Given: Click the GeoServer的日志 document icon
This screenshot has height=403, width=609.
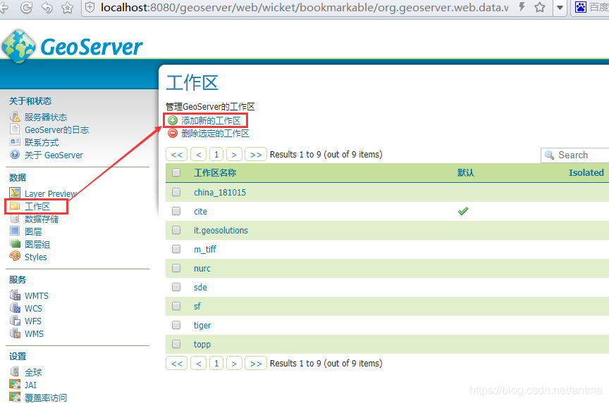Looking at the screenshot, I should coord(15,129).
